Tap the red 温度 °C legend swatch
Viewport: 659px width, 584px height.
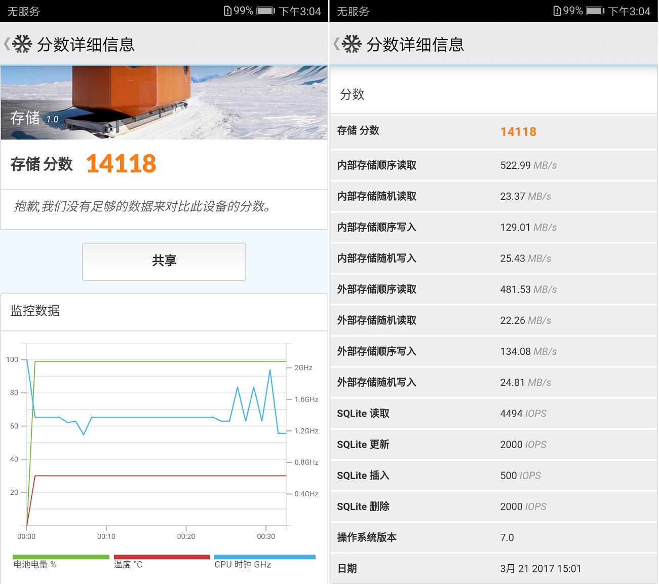(162, 556)
